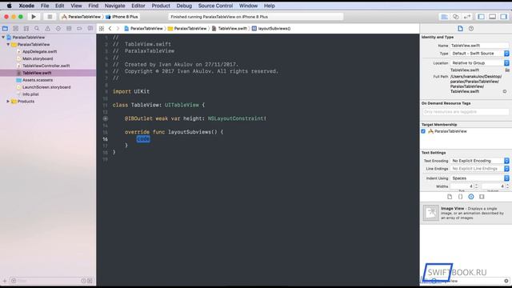The image size is (512, 288).
Task: Open the related items grid icon
Action: (x=102, y=29)
